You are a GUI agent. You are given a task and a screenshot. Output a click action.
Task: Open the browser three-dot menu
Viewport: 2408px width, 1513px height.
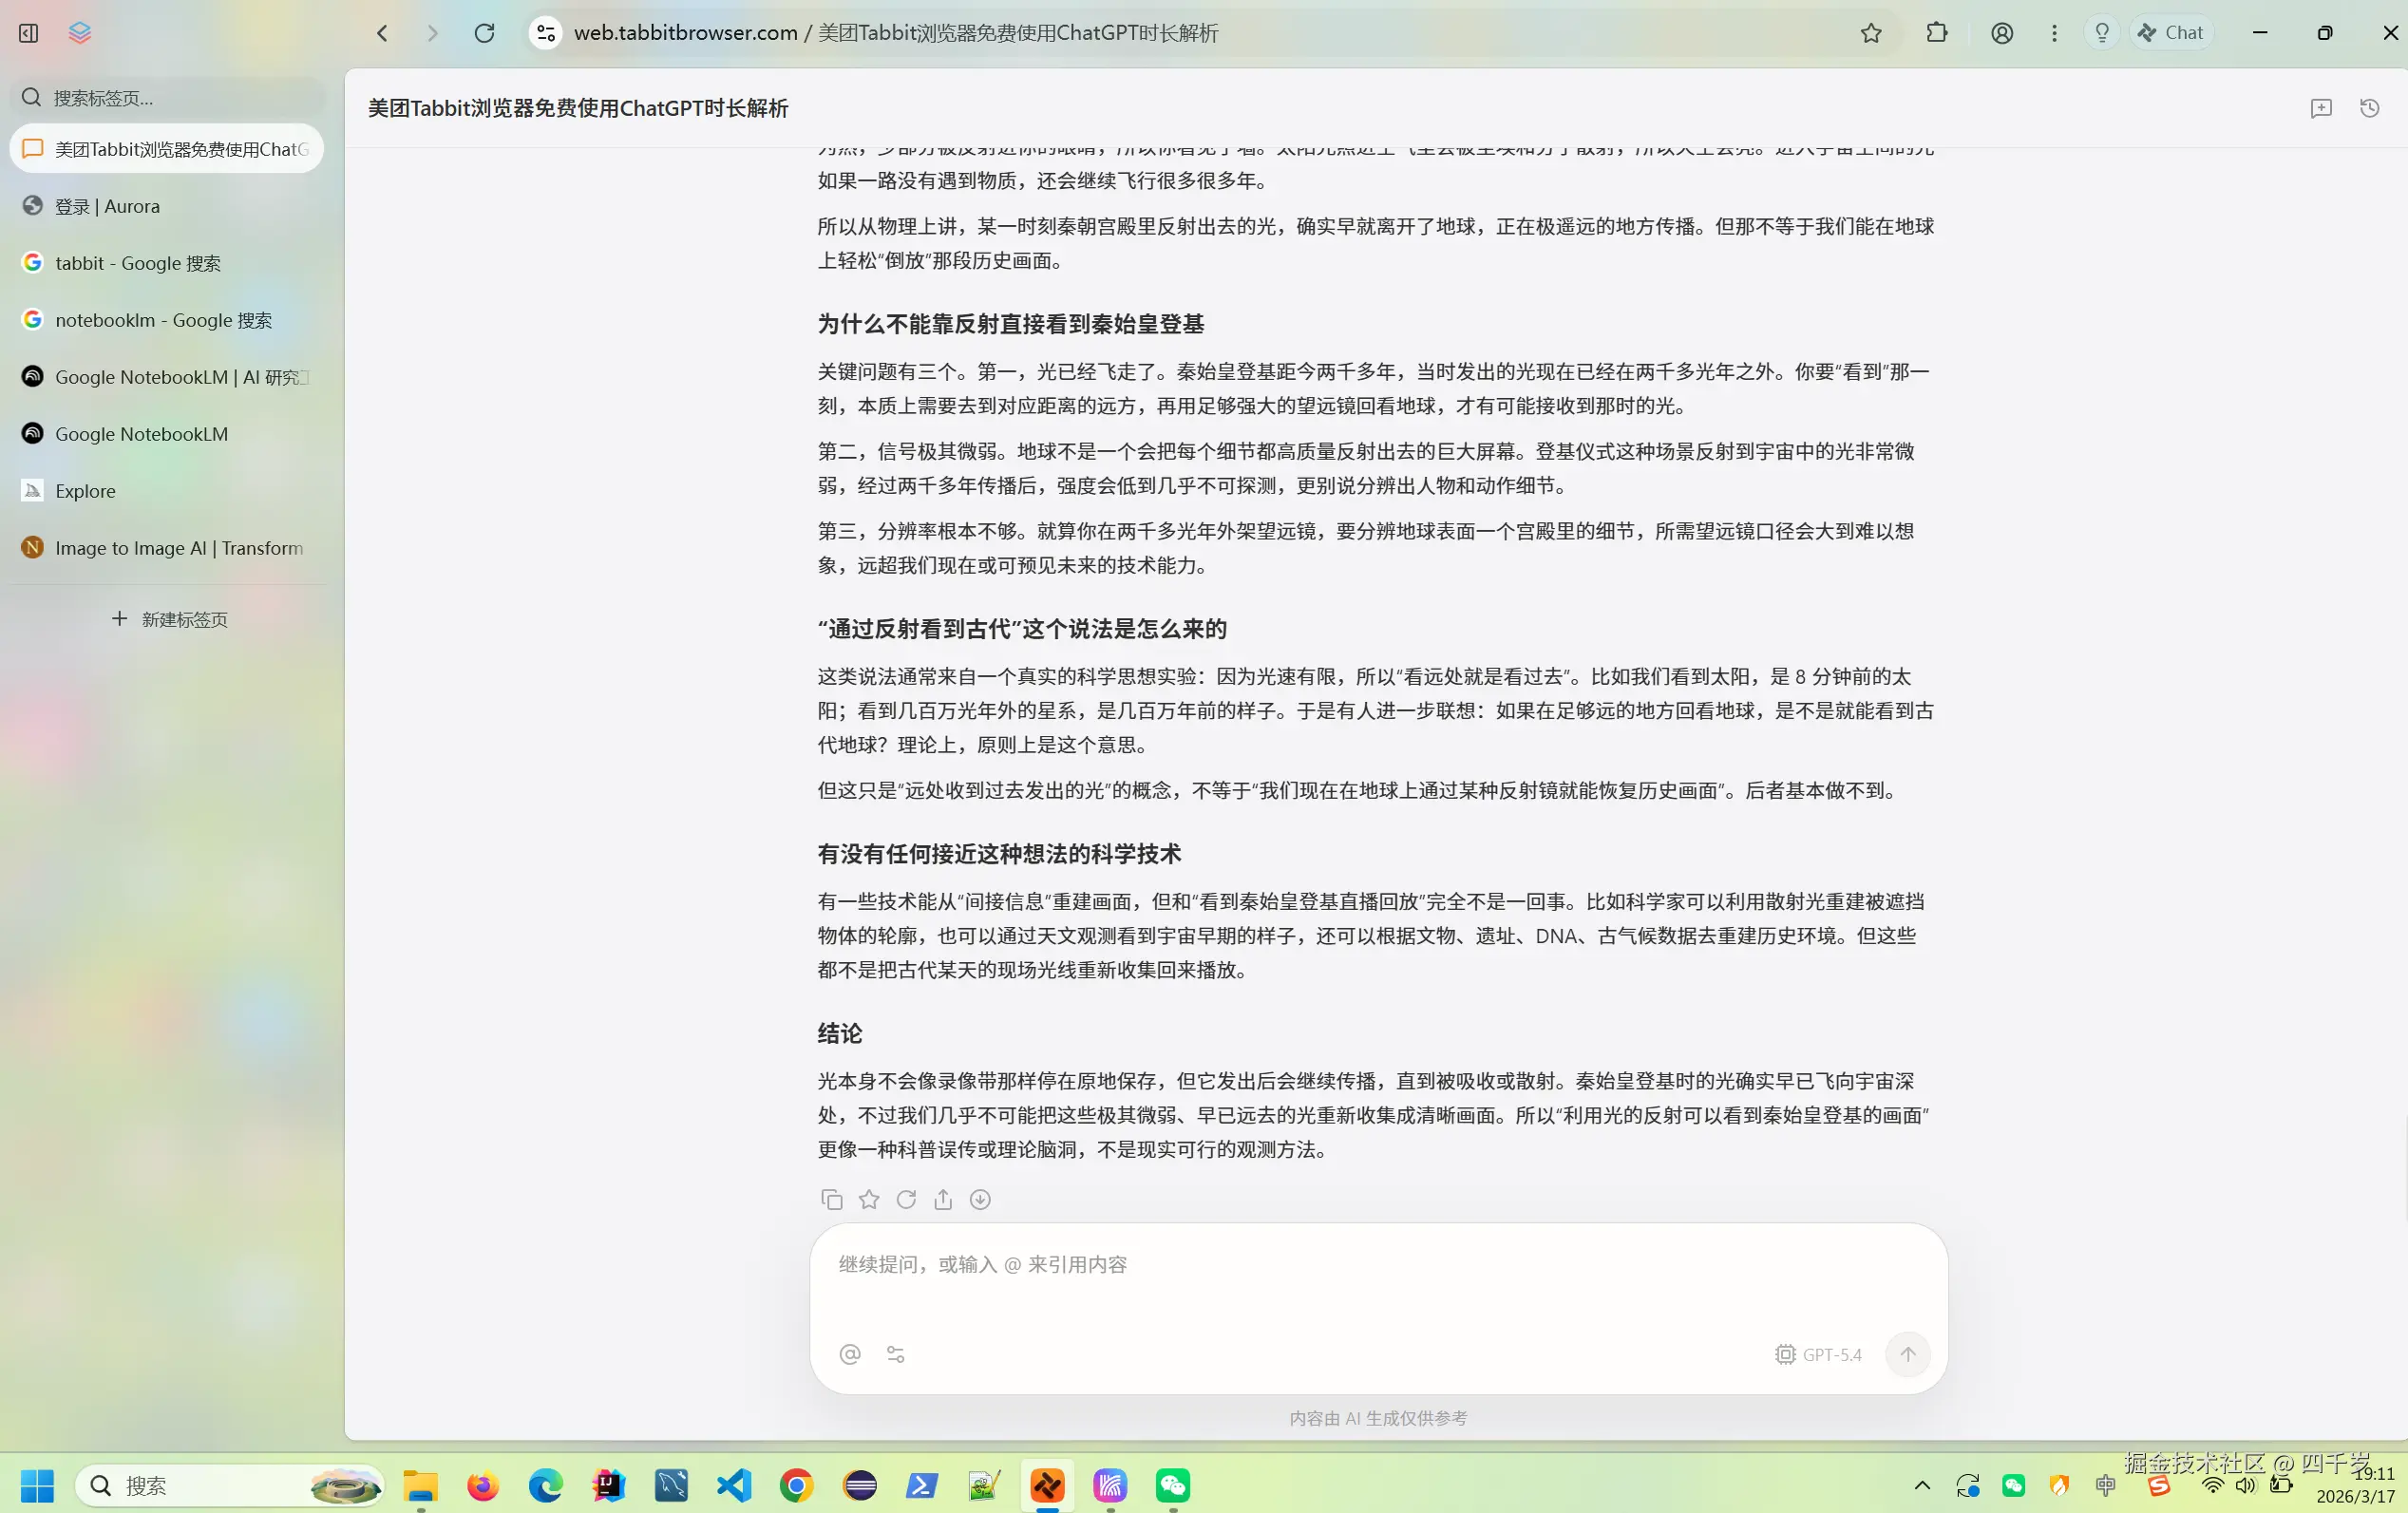pyautogui.click(x=2053, y=32)
